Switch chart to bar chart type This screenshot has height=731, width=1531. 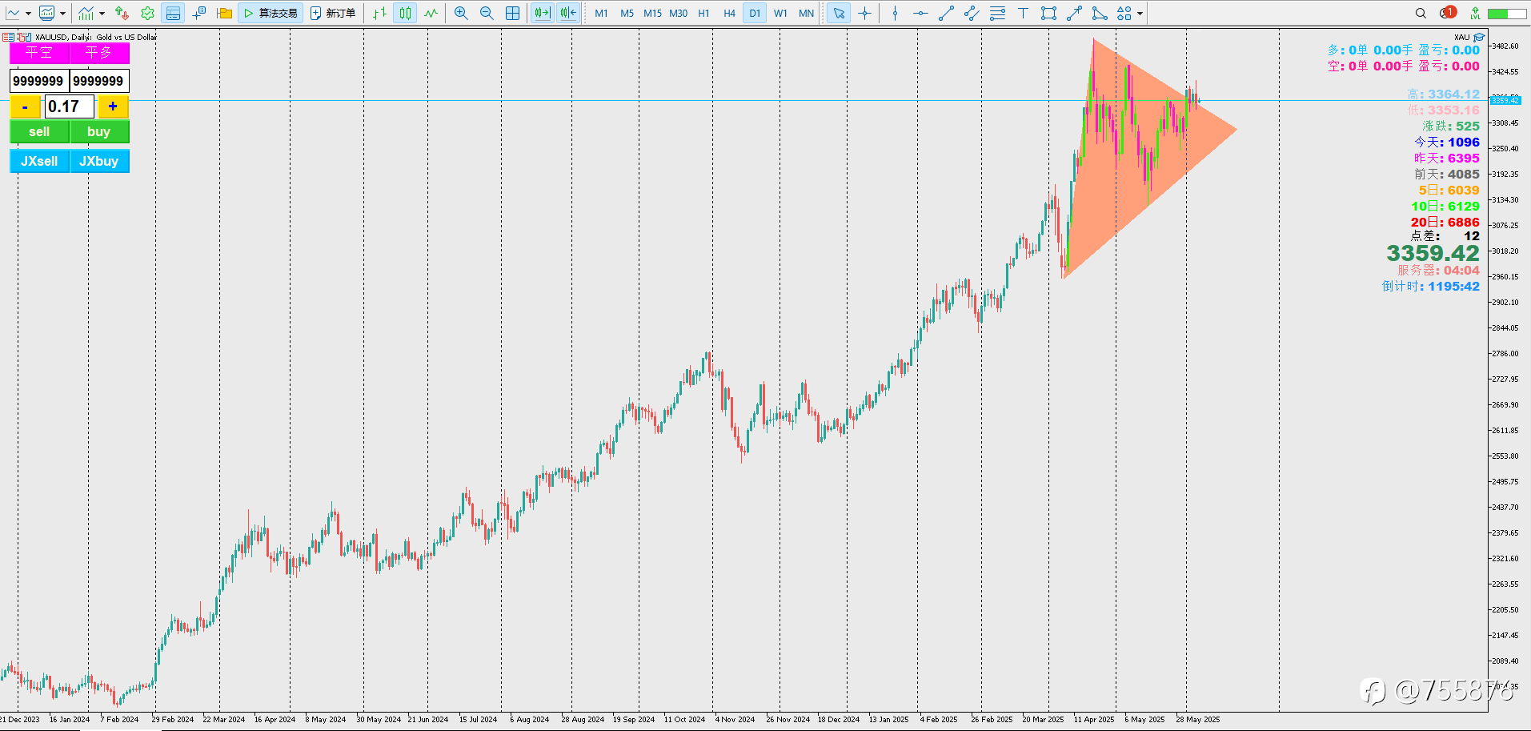(x=380, y=13)
